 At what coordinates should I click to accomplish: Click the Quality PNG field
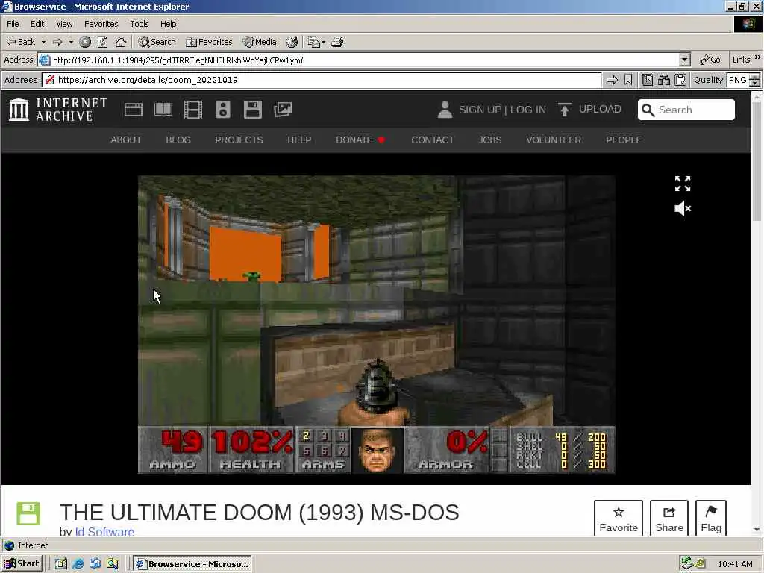738,80
